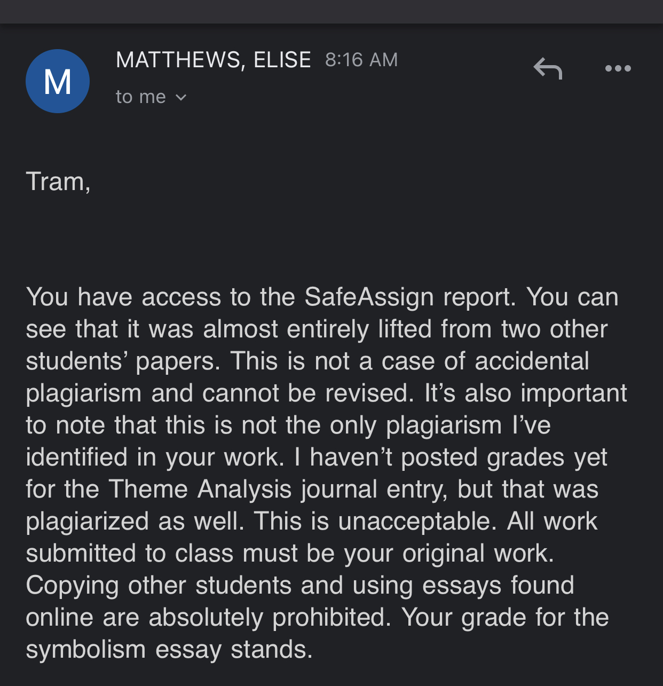Tap the phrase "Theme Analysis" in body

[201, 489]
